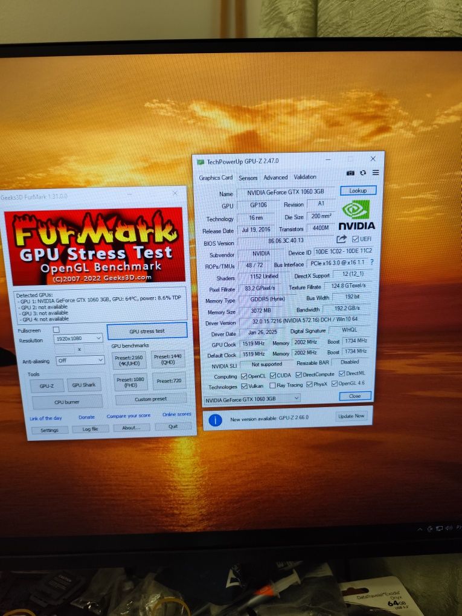The width and height of the screenshot is (462, 616).
Task: Click Memory Size 3072 MB field
Action: click(261, 310)
